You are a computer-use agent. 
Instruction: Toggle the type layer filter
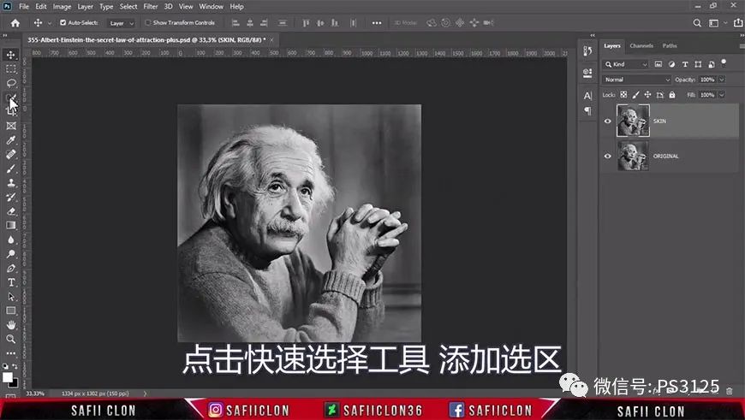click(685, 64)
